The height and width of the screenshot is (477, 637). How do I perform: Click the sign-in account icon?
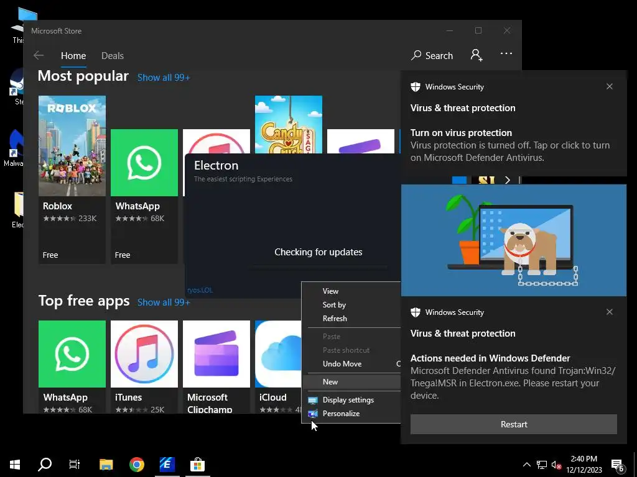pos(477,55)
